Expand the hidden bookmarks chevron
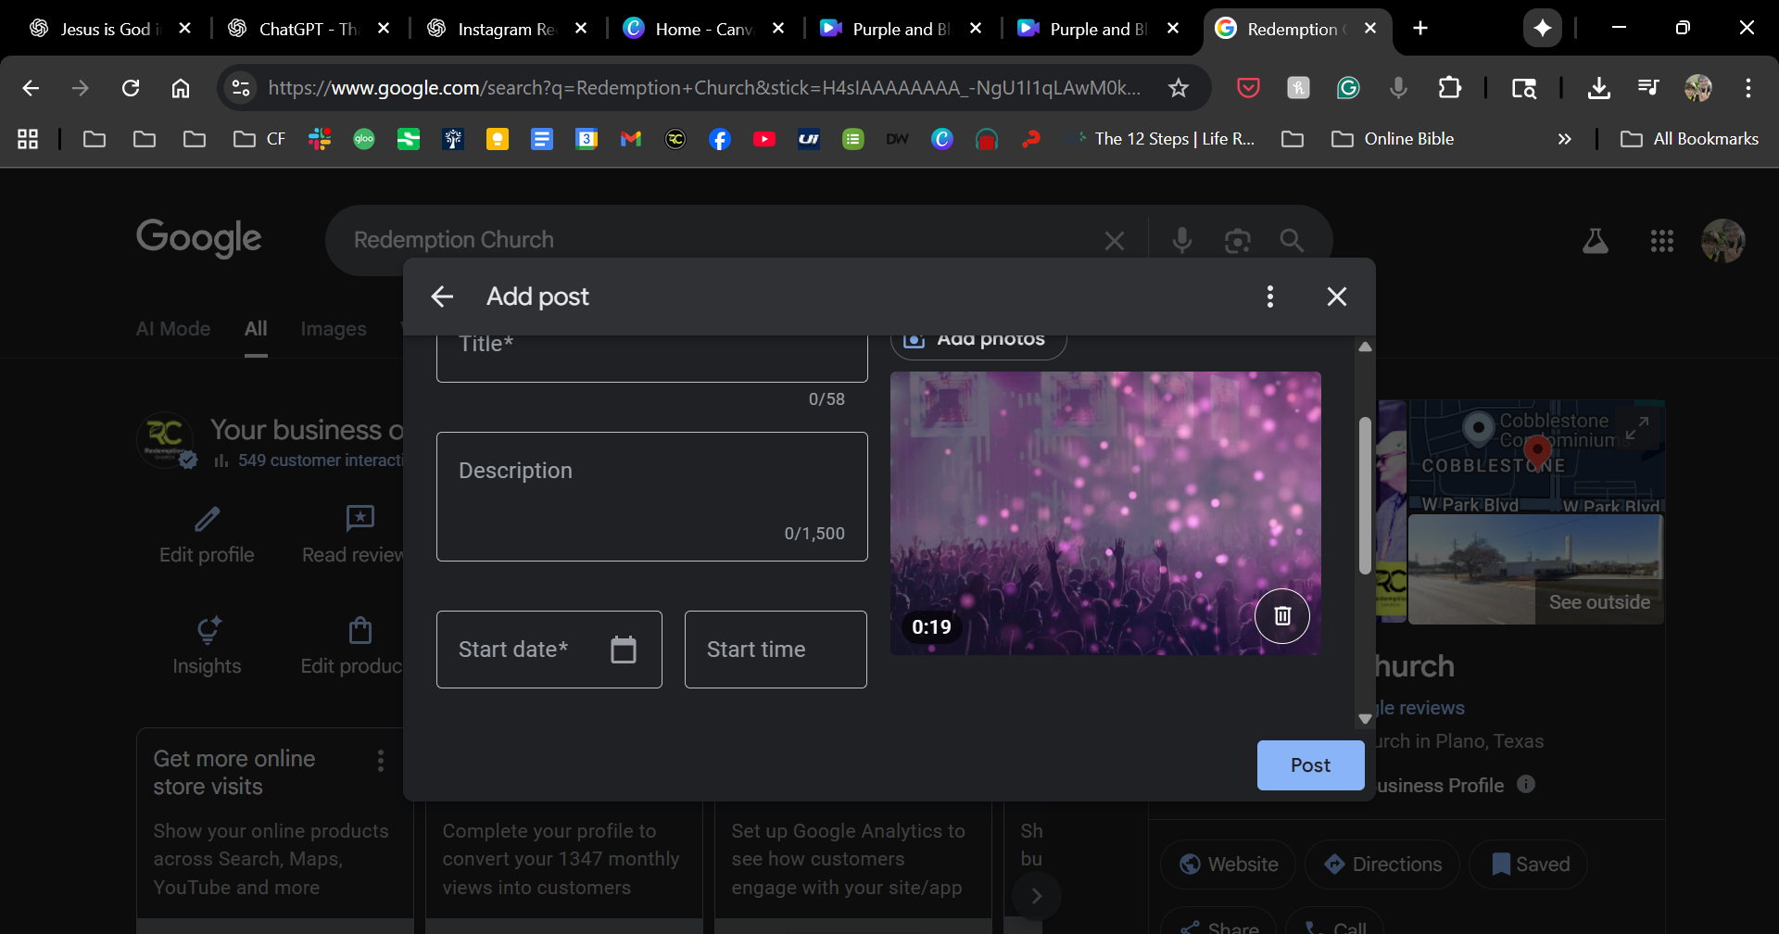The height and width of the screenshot is (934, 1779). click(1564, 139)
